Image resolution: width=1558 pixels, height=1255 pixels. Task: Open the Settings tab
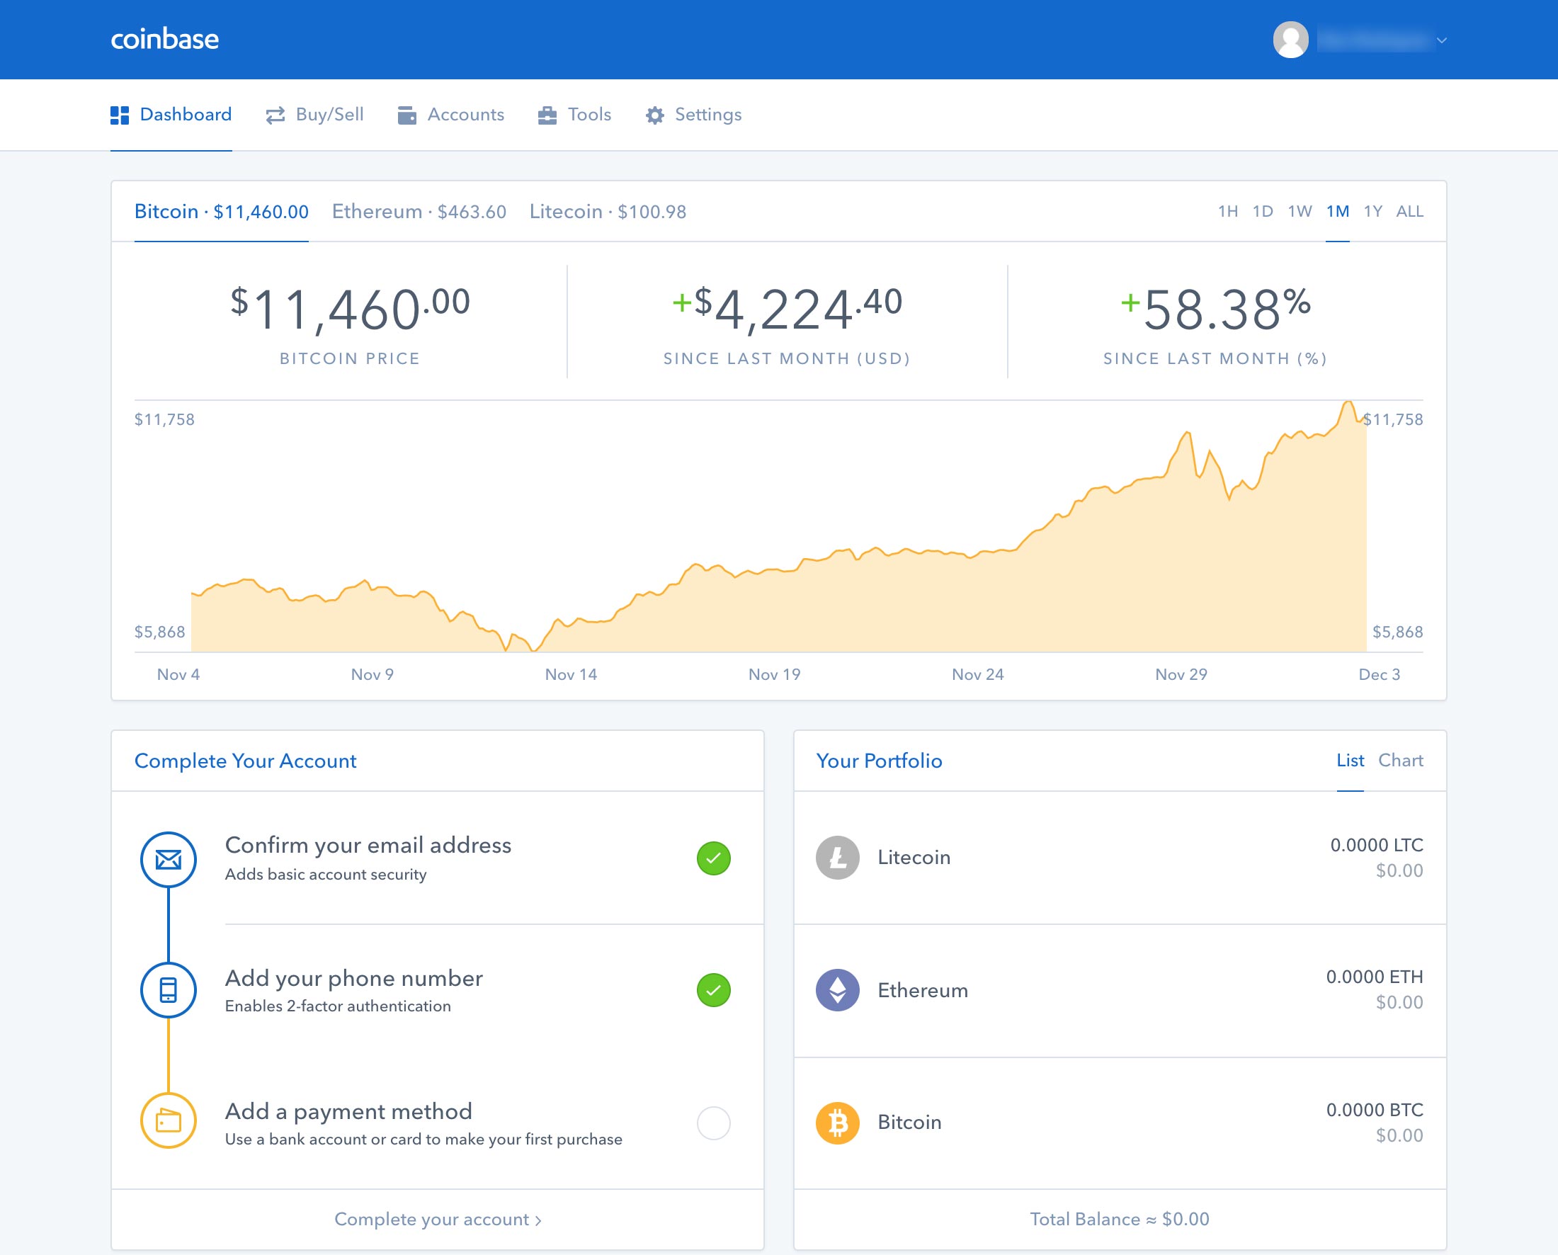pos(694,115)
